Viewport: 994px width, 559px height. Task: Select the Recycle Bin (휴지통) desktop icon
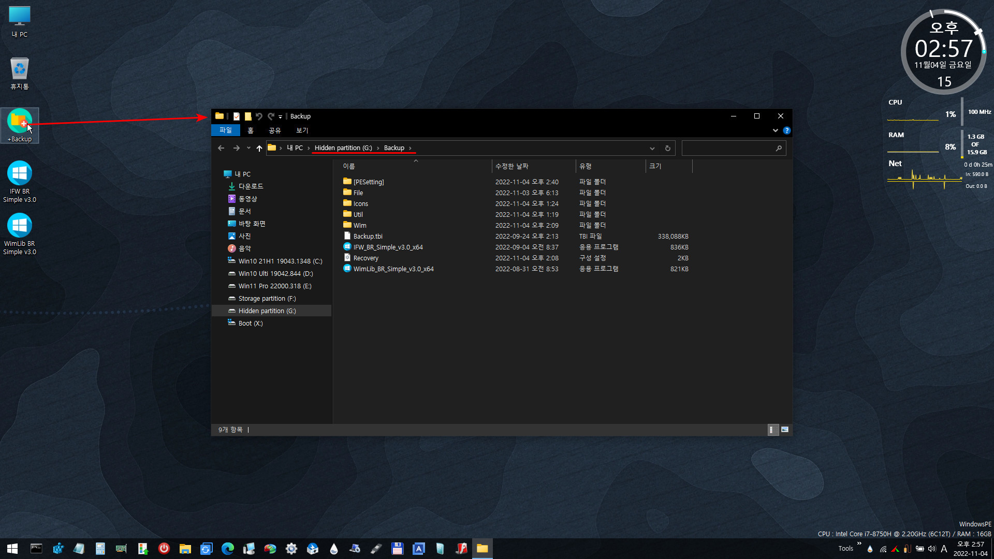(x=20, y=73)
